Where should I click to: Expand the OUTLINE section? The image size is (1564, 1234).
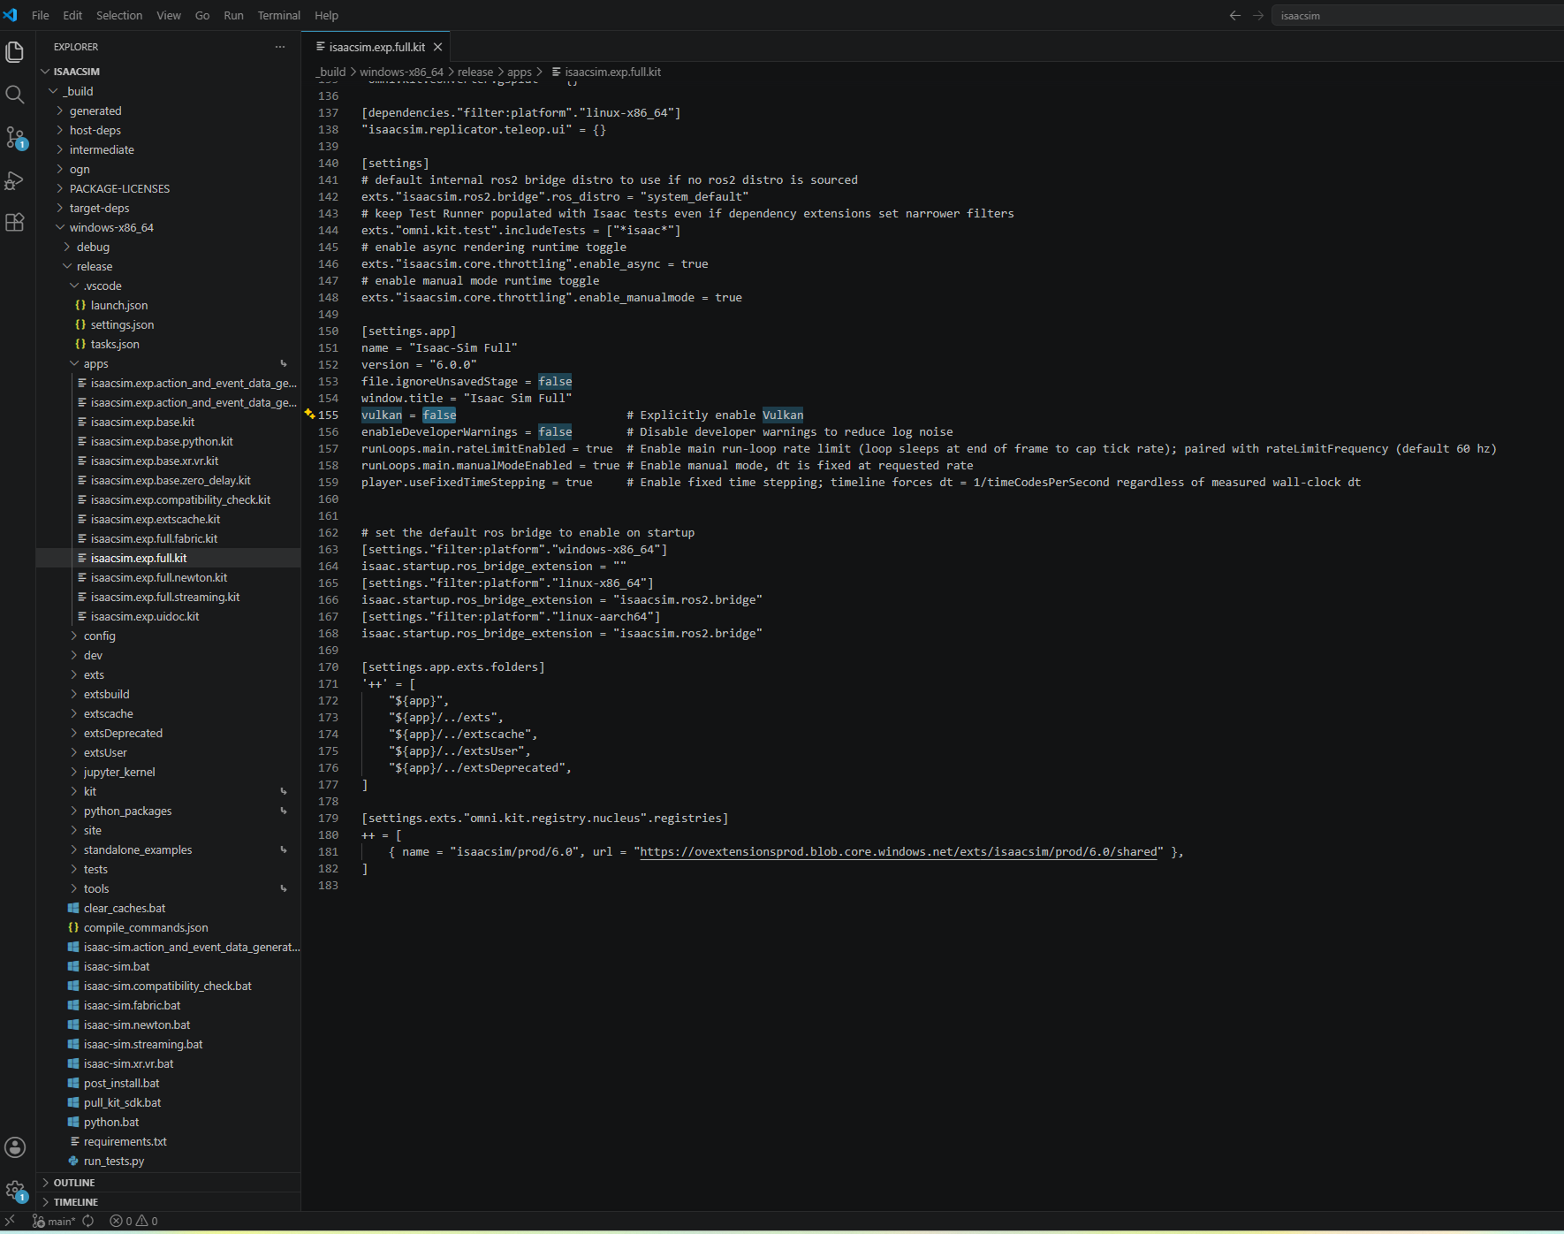(x=74, y=1183)
